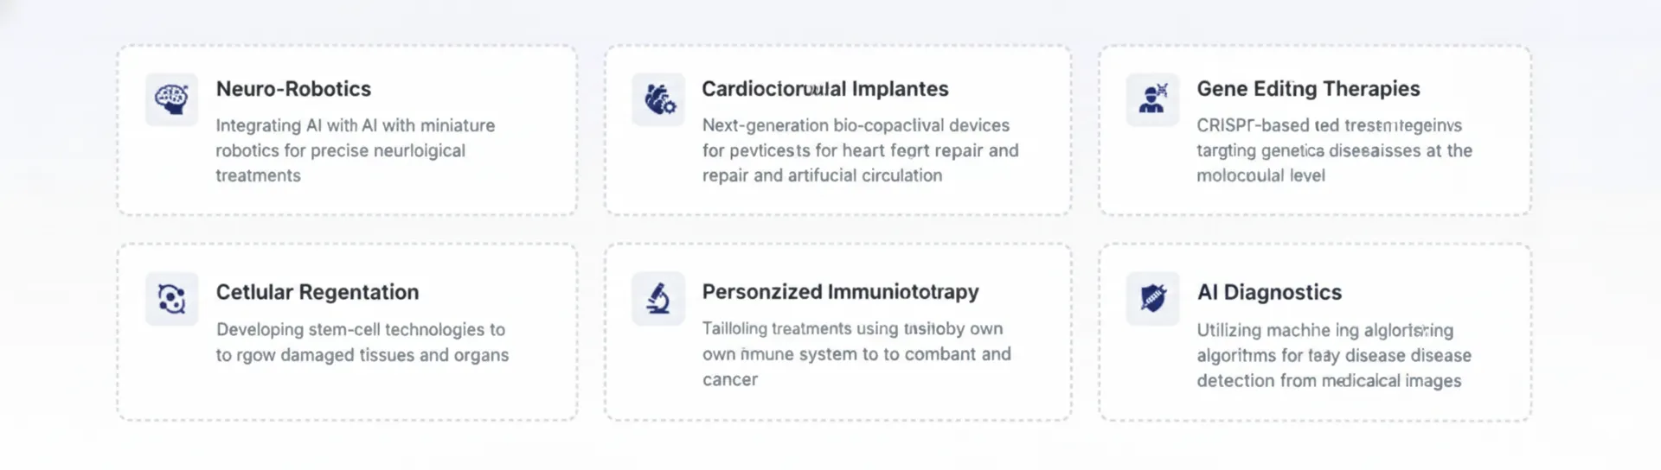Open the Neuro-Robotics heading

[293, 89]
